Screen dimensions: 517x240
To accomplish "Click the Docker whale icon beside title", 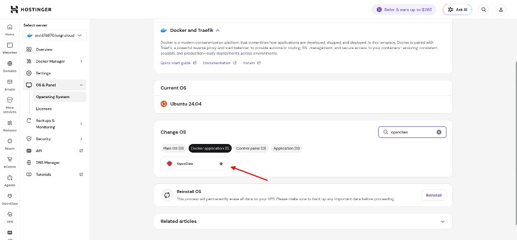I will click(164, 30).
